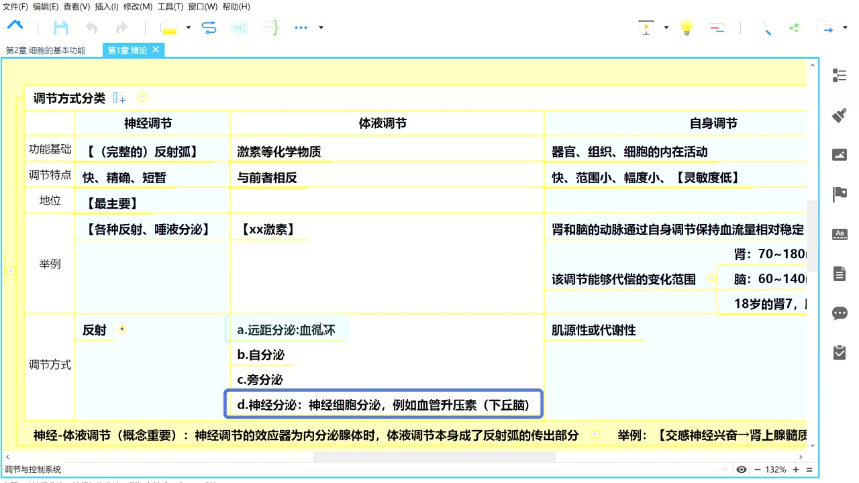859x483 pixels.
Task: Open the markers flag panel in the sidebar
Action: pyautogui.click(x=840, y=195)
